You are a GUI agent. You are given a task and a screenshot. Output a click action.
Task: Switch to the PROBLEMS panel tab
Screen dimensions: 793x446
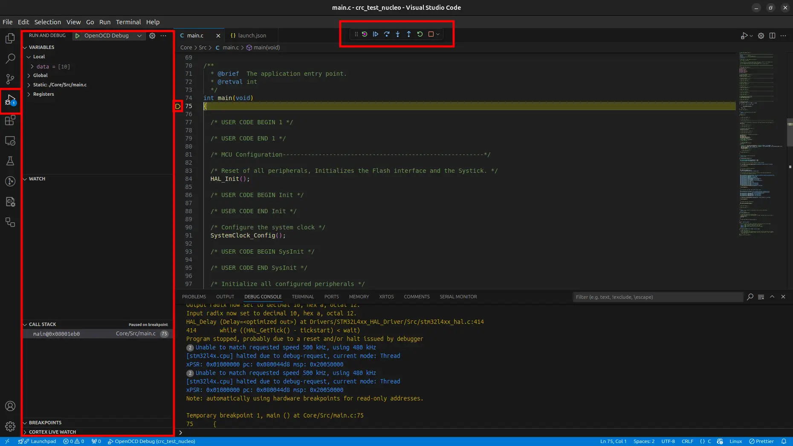194,297
